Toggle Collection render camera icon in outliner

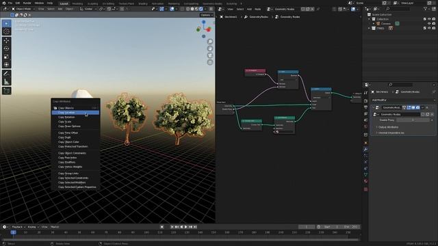(x=434, y=19)
